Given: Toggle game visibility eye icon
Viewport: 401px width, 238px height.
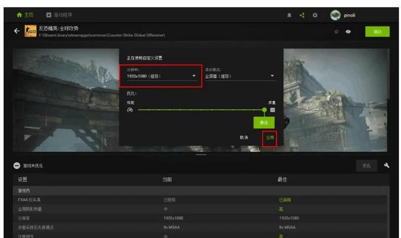Looking at the screenshot, I should click(x=348, y=32).
